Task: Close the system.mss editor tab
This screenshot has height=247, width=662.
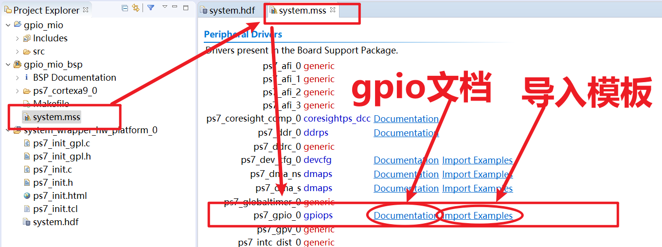Action: (333, 10)
